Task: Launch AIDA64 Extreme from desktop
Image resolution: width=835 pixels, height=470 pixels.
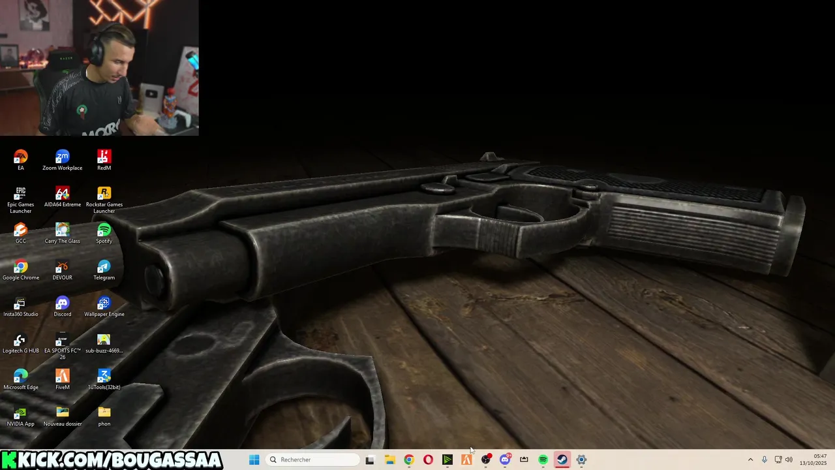Action: coord(63,196)
